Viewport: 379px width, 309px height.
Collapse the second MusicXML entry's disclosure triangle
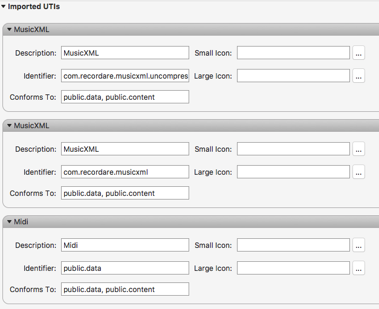click(x=10, y=126)
